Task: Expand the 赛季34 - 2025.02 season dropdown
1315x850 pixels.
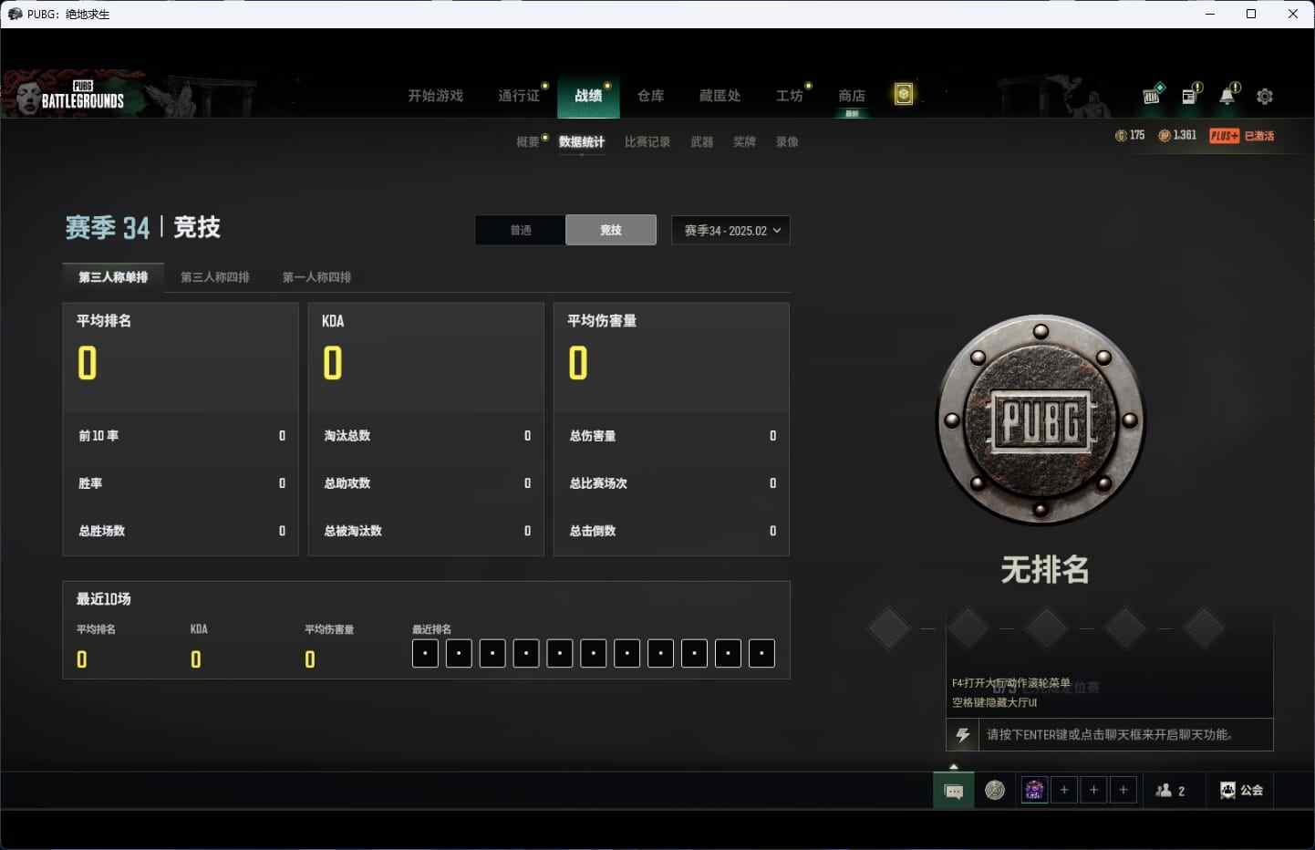Action: point(730,230)
